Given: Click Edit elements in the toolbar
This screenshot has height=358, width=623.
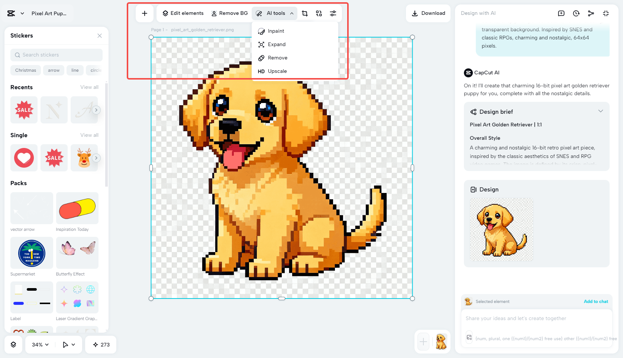Looking at the screenshot, I should tap(182, 13).
